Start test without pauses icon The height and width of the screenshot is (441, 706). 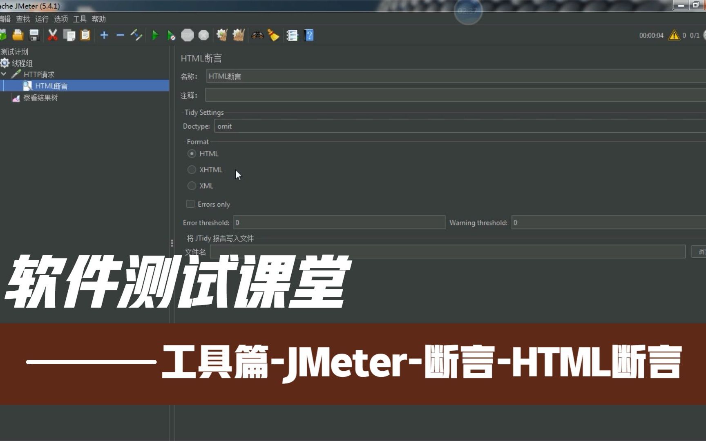click(x=171, y=36)
